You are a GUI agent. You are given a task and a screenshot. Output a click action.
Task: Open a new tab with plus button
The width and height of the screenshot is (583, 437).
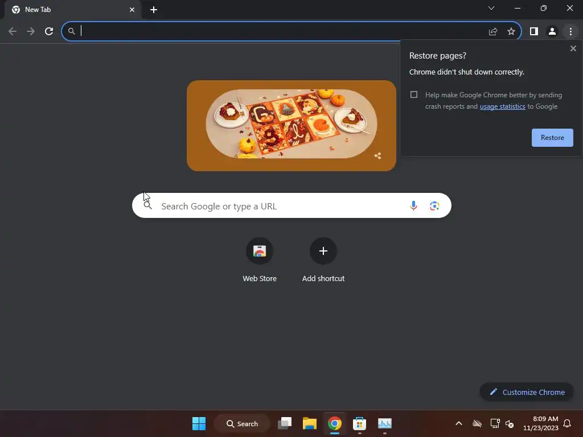tap(154, 10)
